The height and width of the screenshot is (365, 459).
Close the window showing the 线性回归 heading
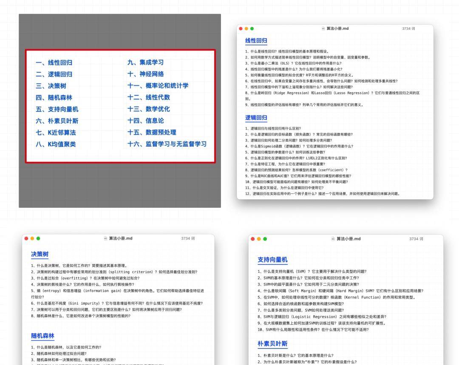[x=241, y=28]
